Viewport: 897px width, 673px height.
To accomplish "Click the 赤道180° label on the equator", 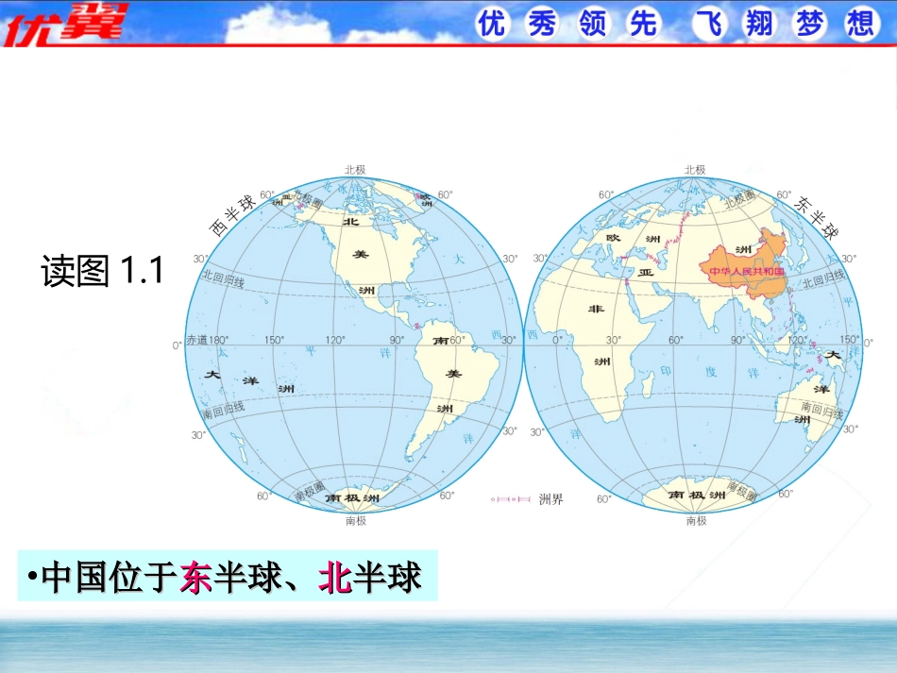I will 207,340.
